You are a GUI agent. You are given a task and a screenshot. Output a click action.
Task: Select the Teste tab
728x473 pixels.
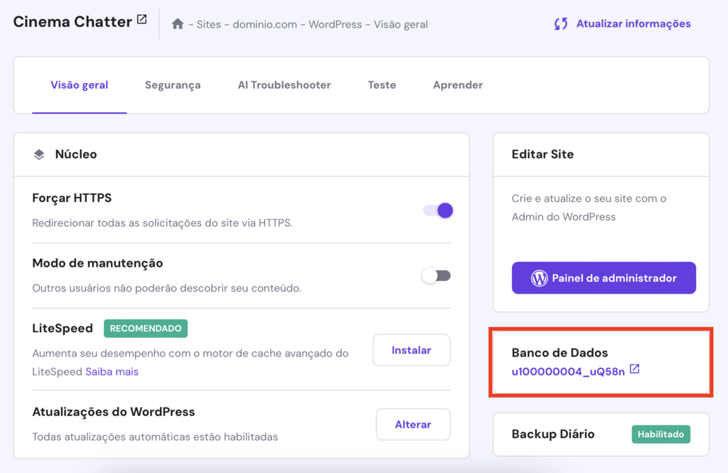[382, 85]
